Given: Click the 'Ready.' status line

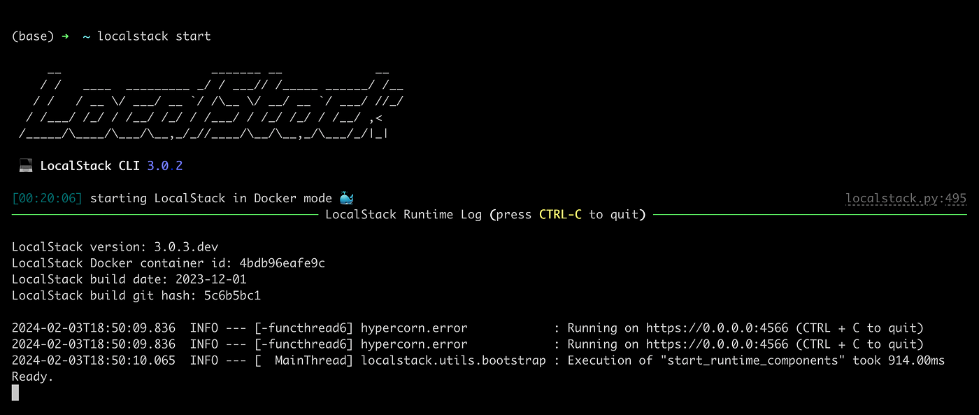Looking at the screenshot, I should (x=33, y=377).
